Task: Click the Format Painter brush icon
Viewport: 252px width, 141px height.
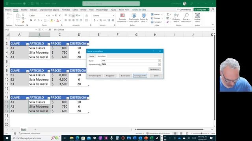Action: pyautogui.click(x=23, y=22)
